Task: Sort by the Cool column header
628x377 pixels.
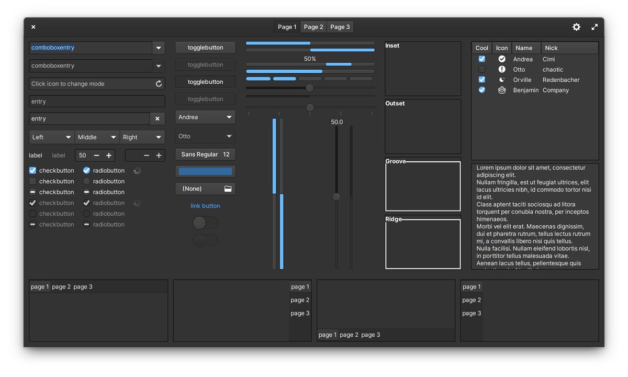Action: [x=482, y=48]
